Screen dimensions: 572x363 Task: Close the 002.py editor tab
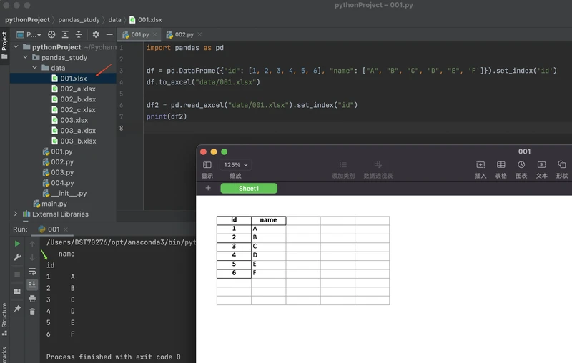(199, 34)
